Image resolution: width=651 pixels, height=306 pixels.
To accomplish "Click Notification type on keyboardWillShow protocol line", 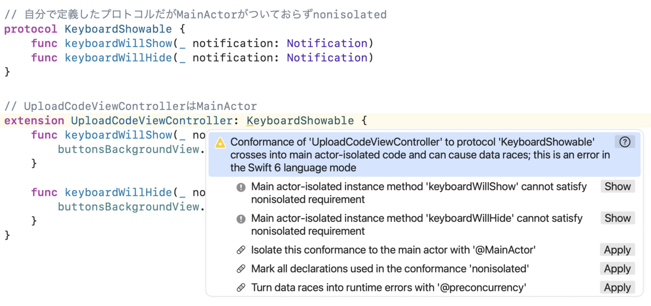I will coord(327,43).
